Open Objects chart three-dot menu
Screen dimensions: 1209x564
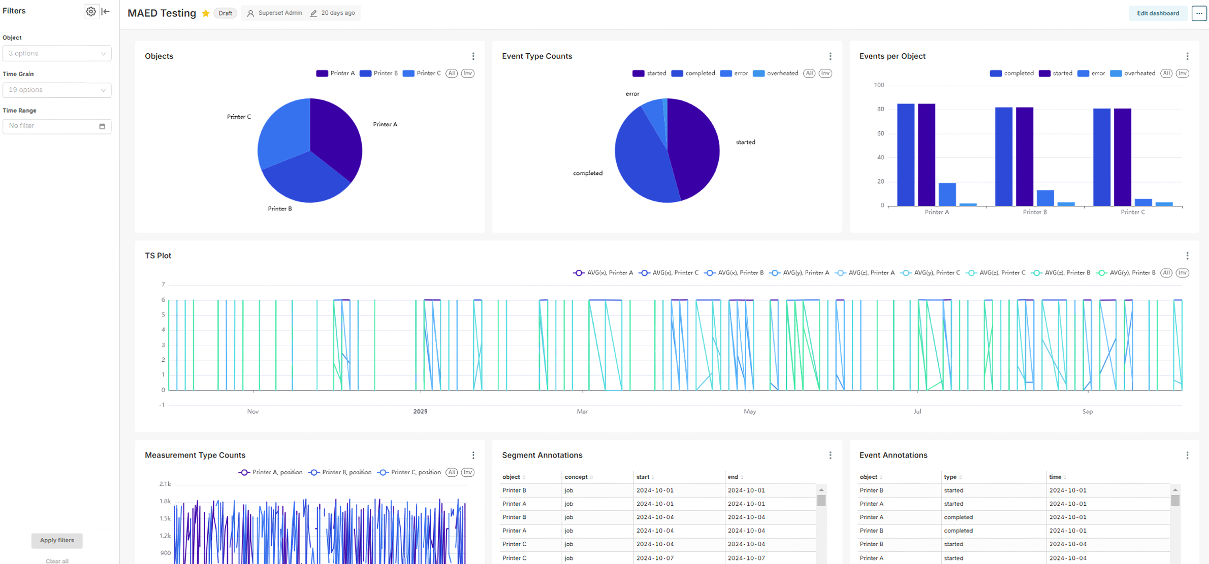[473, 56]
